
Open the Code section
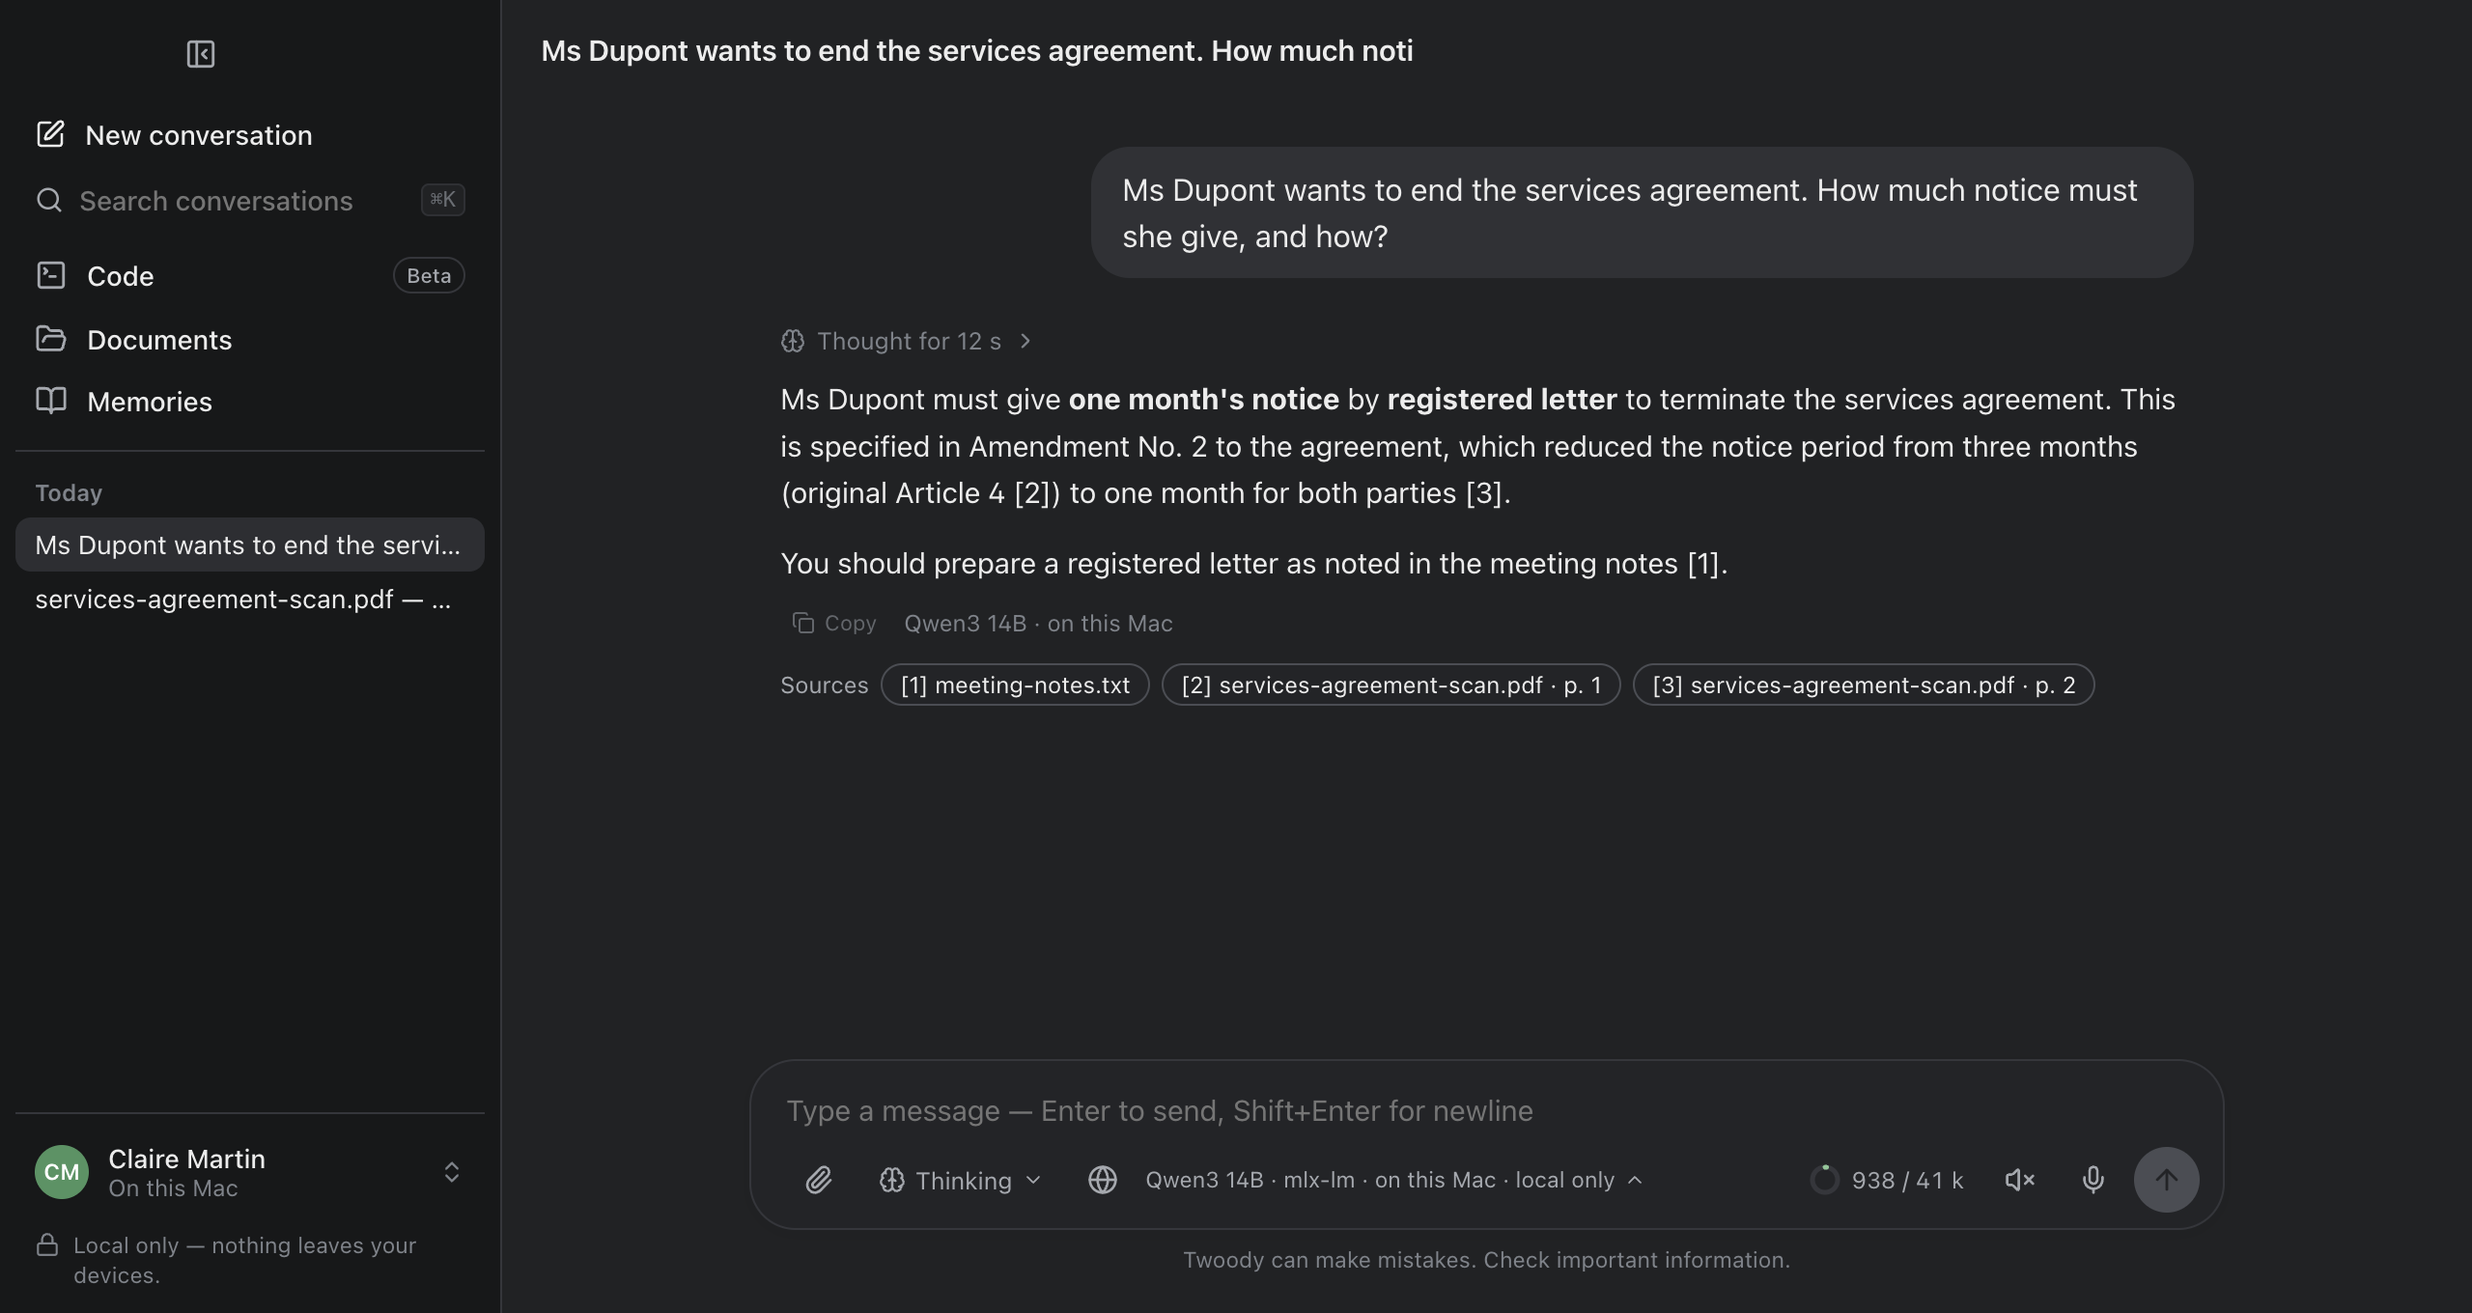coord(250,276)
